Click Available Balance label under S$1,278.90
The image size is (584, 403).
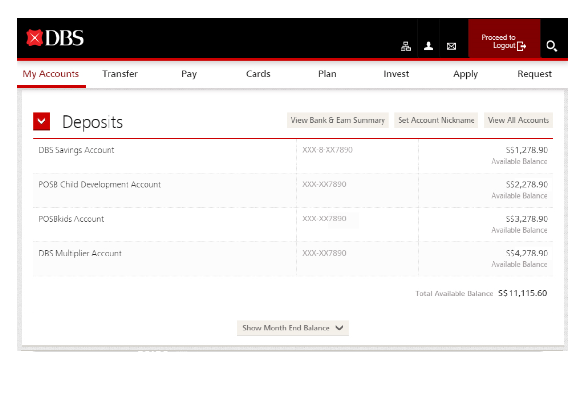tap(519, 162)
